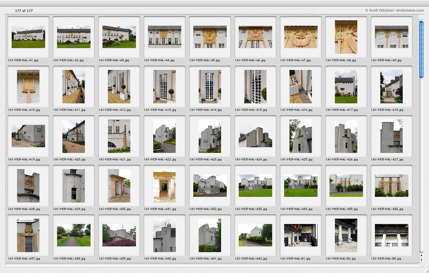Select thumbnail 1A1-MCR-HAL-A33.jpg

255,185
